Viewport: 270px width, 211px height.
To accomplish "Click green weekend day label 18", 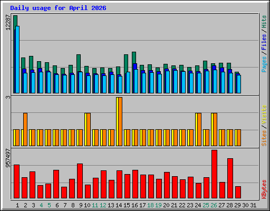I will [x=150, y=205].
